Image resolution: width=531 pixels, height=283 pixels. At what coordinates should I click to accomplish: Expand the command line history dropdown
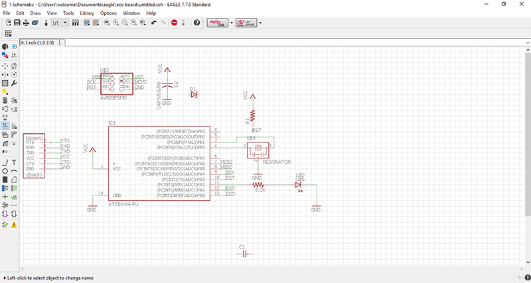point(528,42)
